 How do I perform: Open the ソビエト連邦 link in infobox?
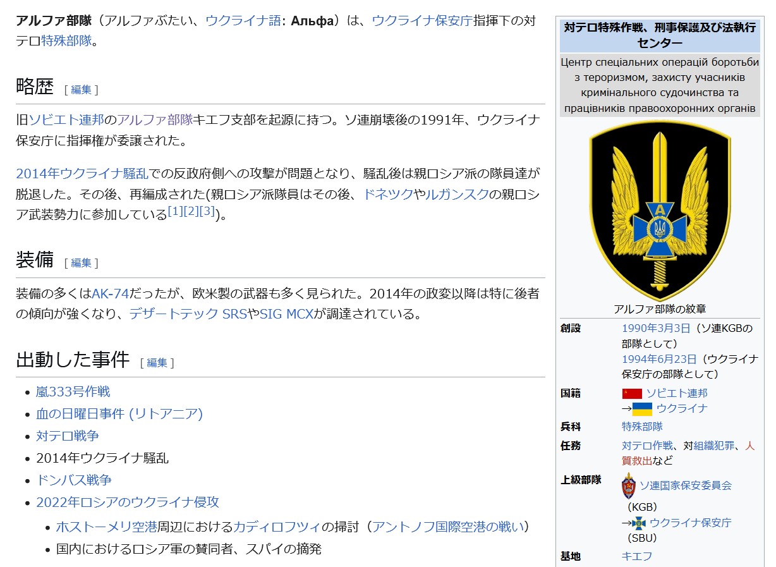pos(677,393)
